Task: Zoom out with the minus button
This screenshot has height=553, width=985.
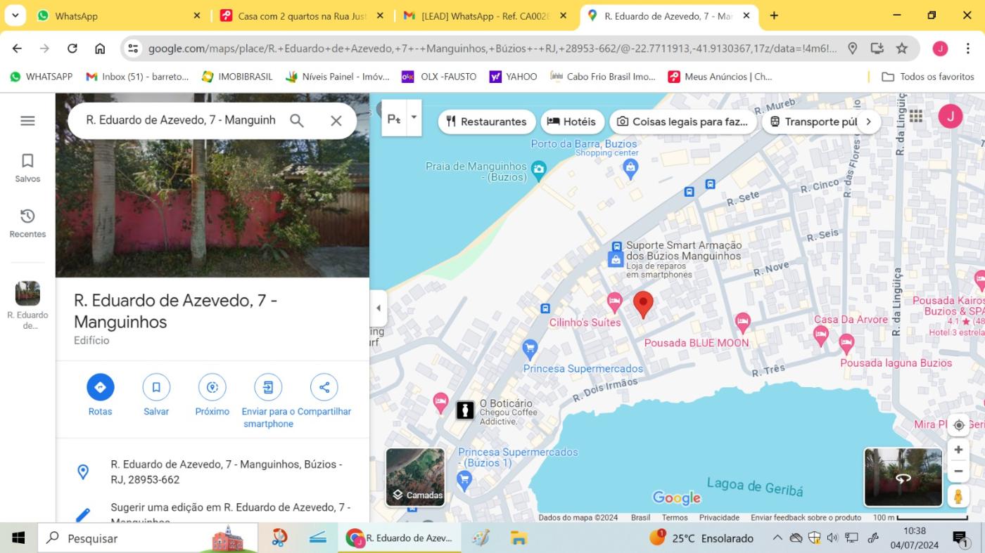Action: tap(958, 471)
